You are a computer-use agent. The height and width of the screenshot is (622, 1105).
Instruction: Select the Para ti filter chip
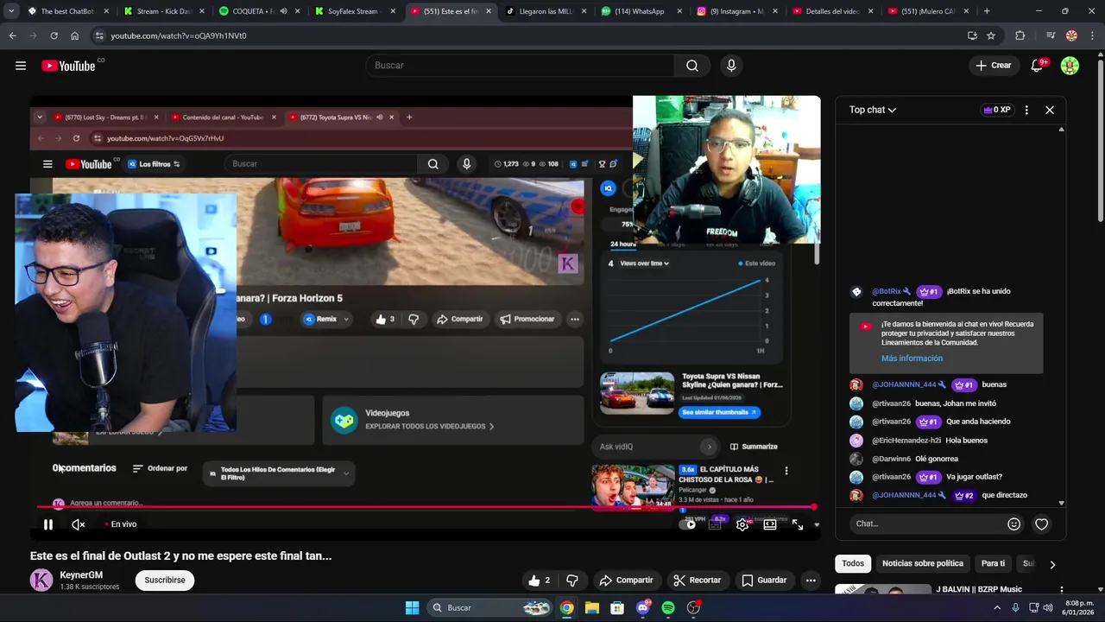point(993,563)
